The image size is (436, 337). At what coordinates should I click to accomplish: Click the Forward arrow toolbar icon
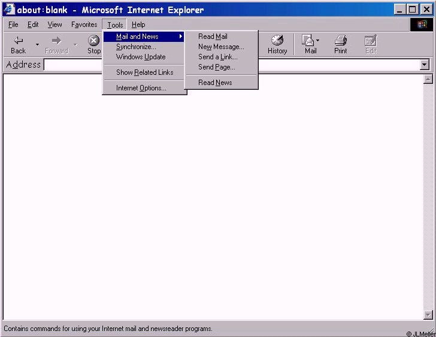[56, 41]
